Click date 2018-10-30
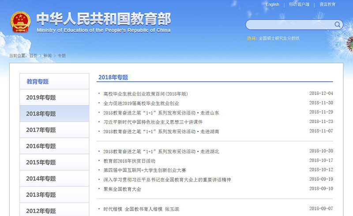 [321, 150]
